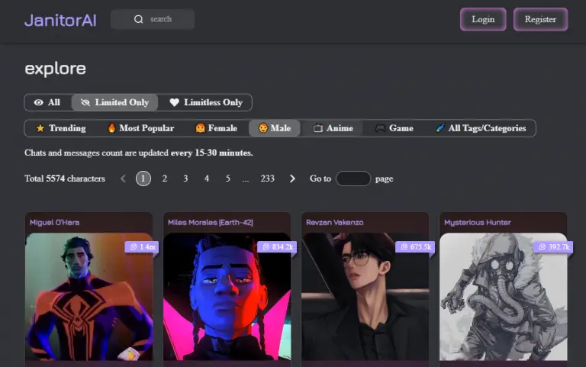Switch to Limited Only filter
Screen dimensions: 586x367
coord(115,102)
